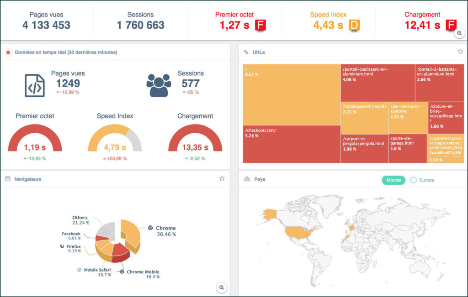
Task: Click the Chargement 13,35 s gauge
Action: coord(195,140)
